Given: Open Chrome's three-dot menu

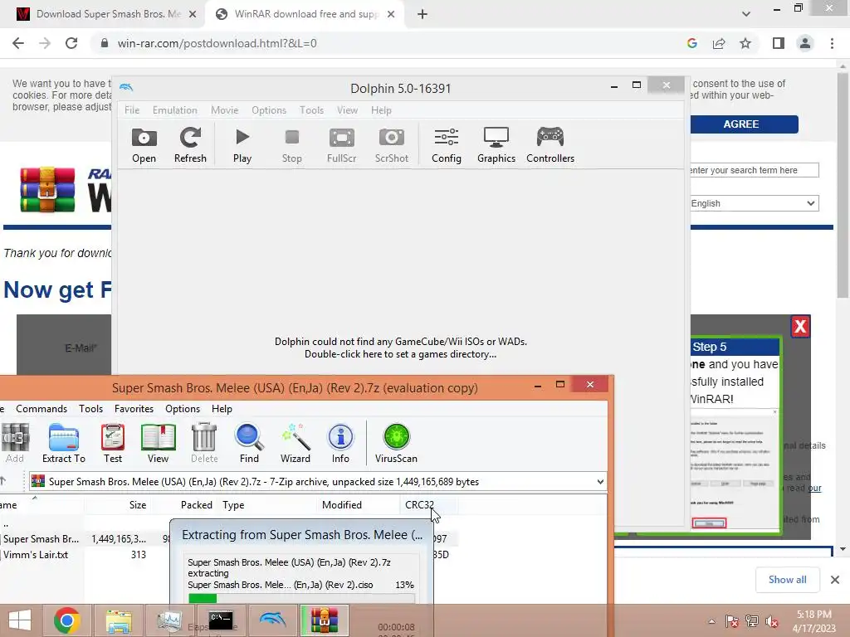Looking at the screenshot, I should click(832, 43).
